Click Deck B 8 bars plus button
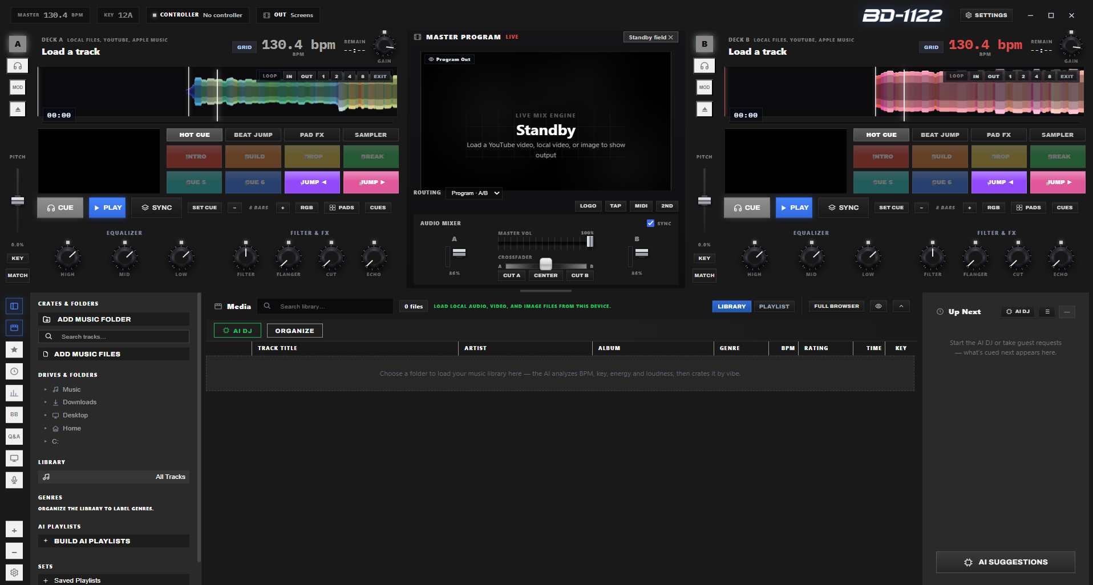Screen dimensions: 1093x585 point(970,208)
